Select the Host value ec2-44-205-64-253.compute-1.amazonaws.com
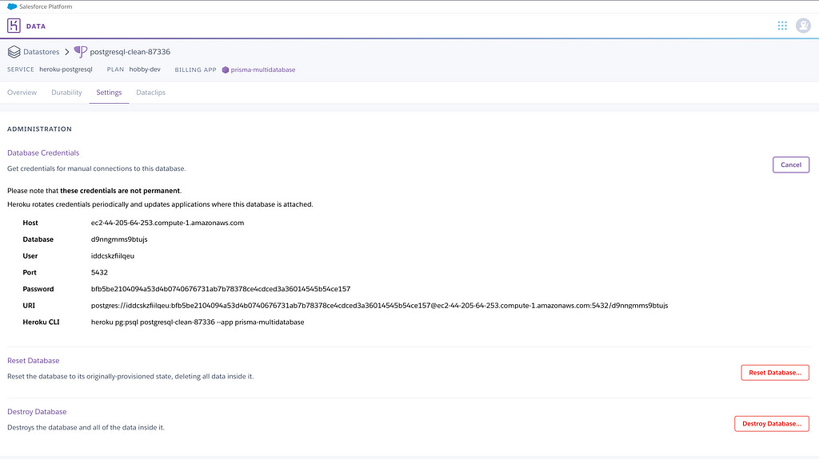 click(167, 223)
